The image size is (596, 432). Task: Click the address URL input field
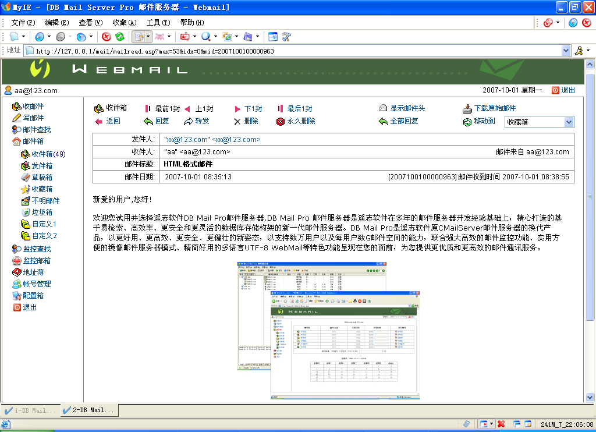point(296,51)
